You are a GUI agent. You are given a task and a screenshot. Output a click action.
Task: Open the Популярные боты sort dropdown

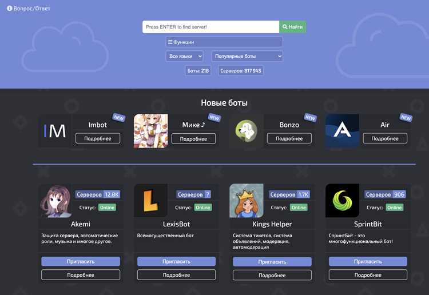247,56
